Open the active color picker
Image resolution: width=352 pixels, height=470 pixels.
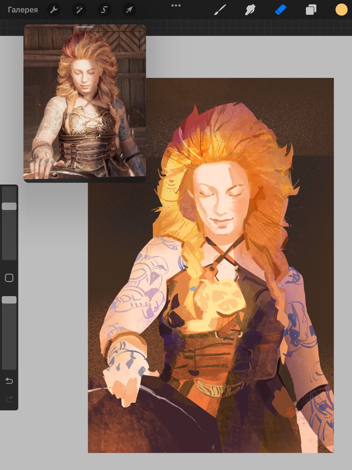(x=341, y=10)
